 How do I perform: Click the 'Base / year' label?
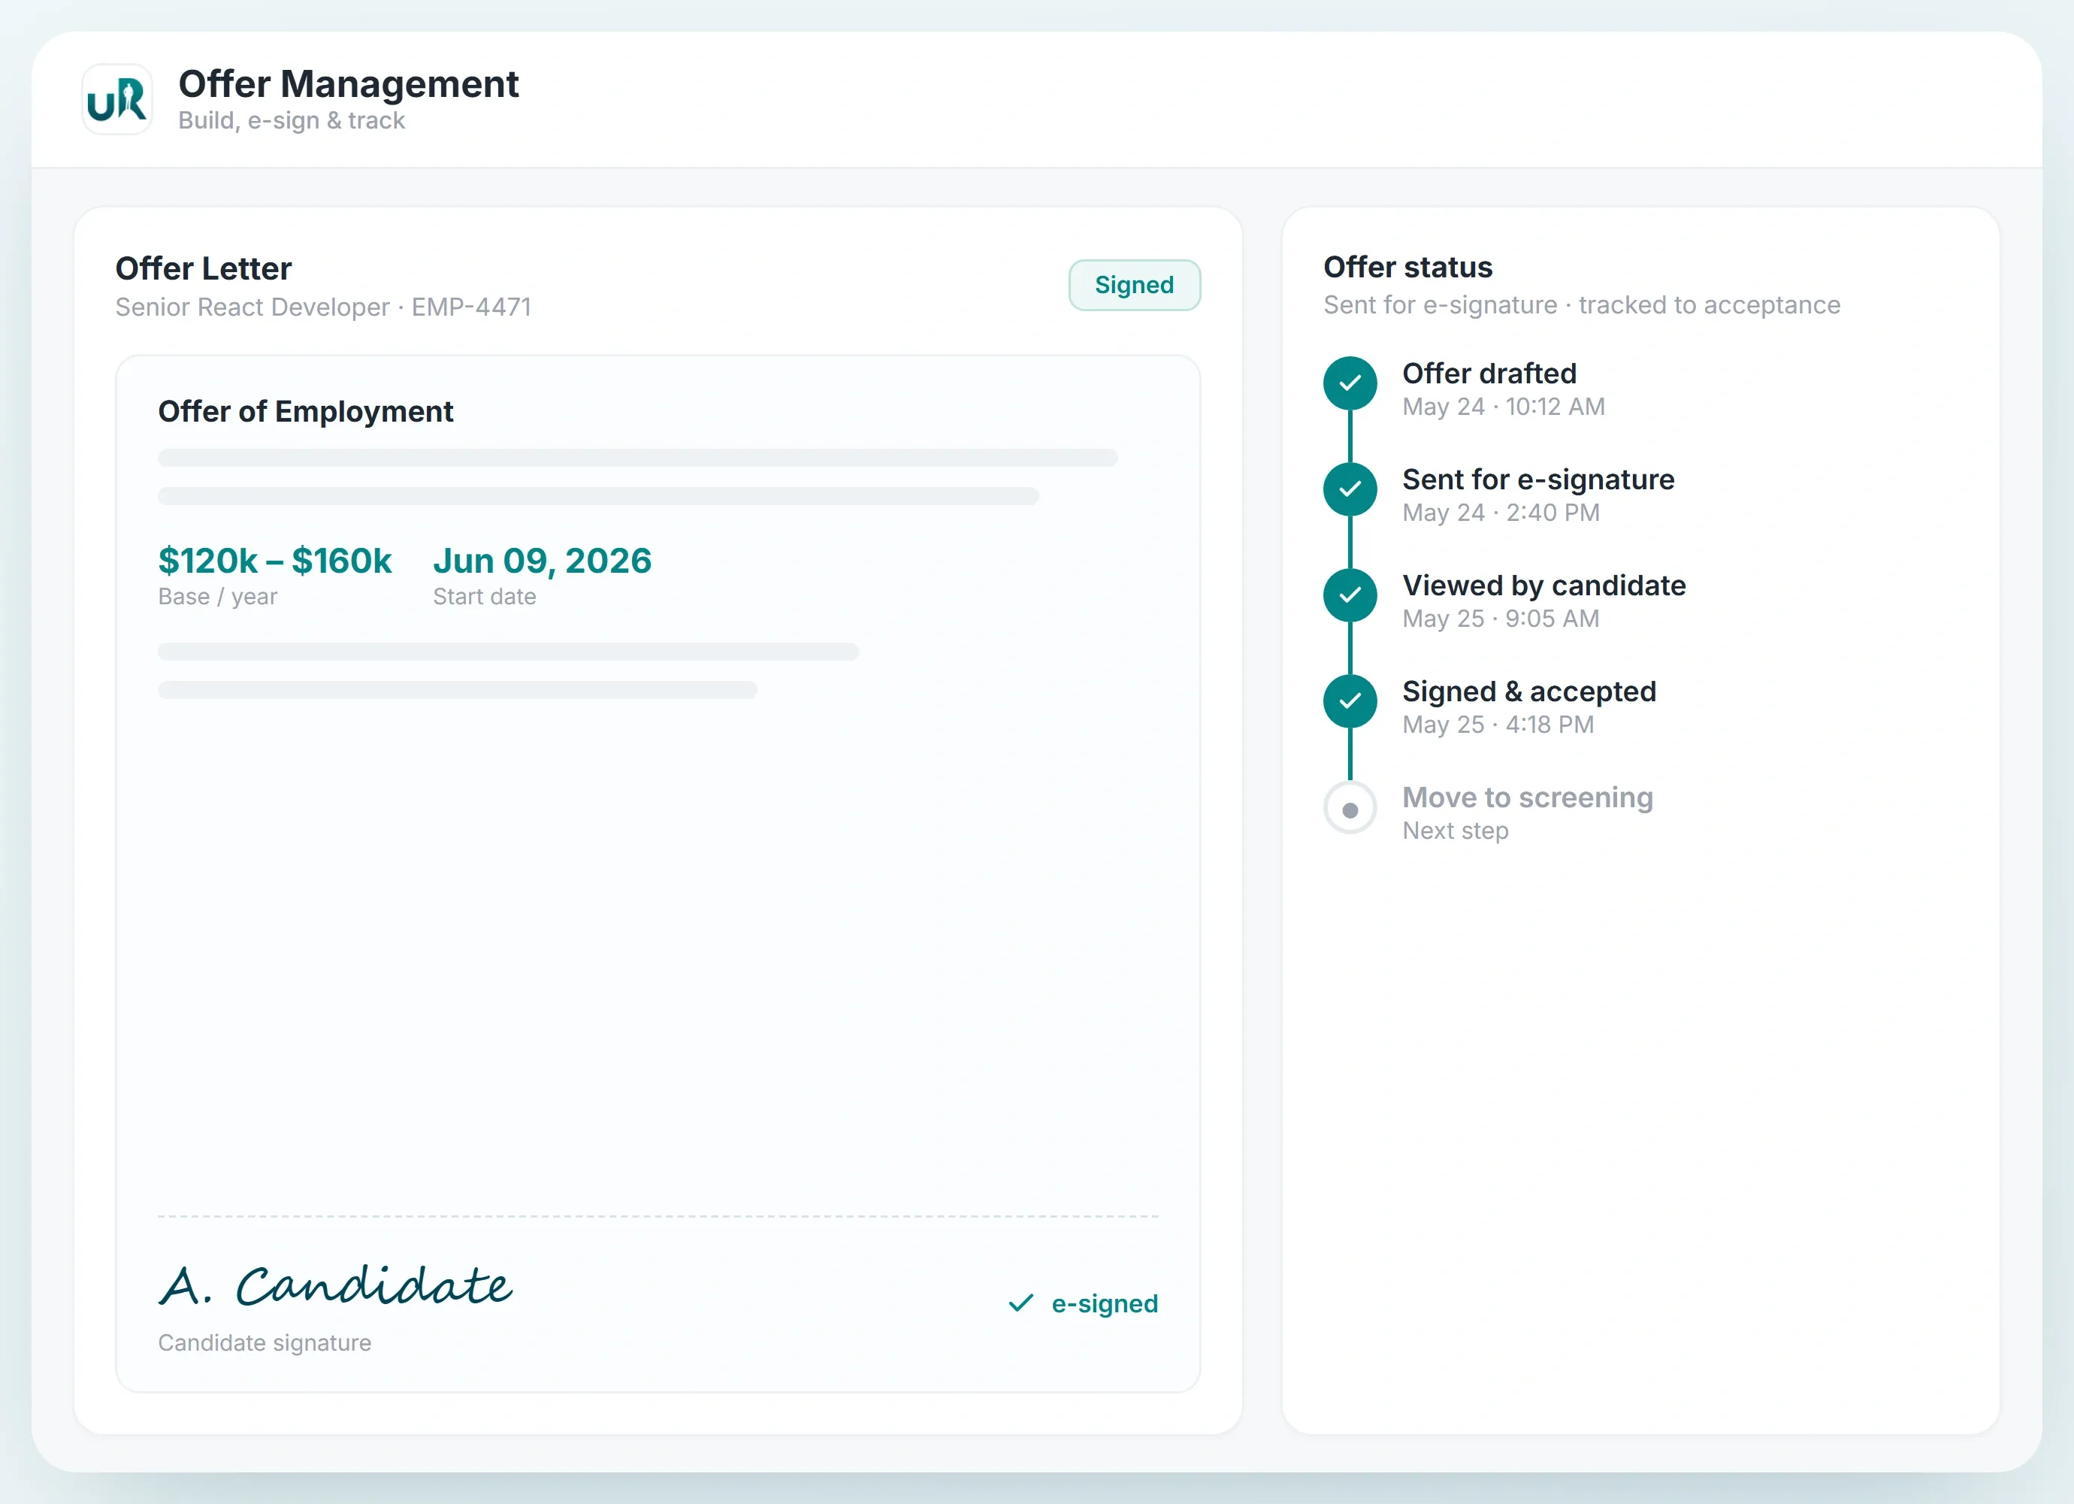click(x=218, y=597)
